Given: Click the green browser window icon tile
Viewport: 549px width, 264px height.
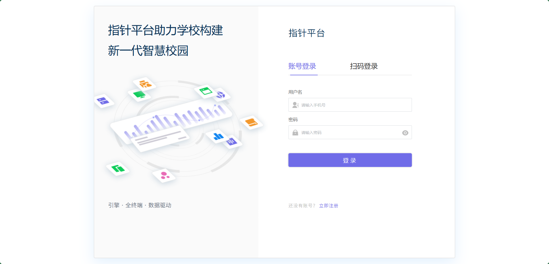Looking at the screenshot, I should (x=206, y=91).
